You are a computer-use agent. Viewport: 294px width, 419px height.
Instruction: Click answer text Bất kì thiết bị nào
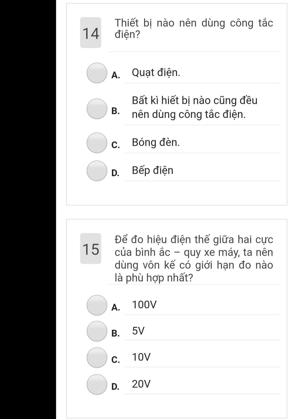click(194, 107)
